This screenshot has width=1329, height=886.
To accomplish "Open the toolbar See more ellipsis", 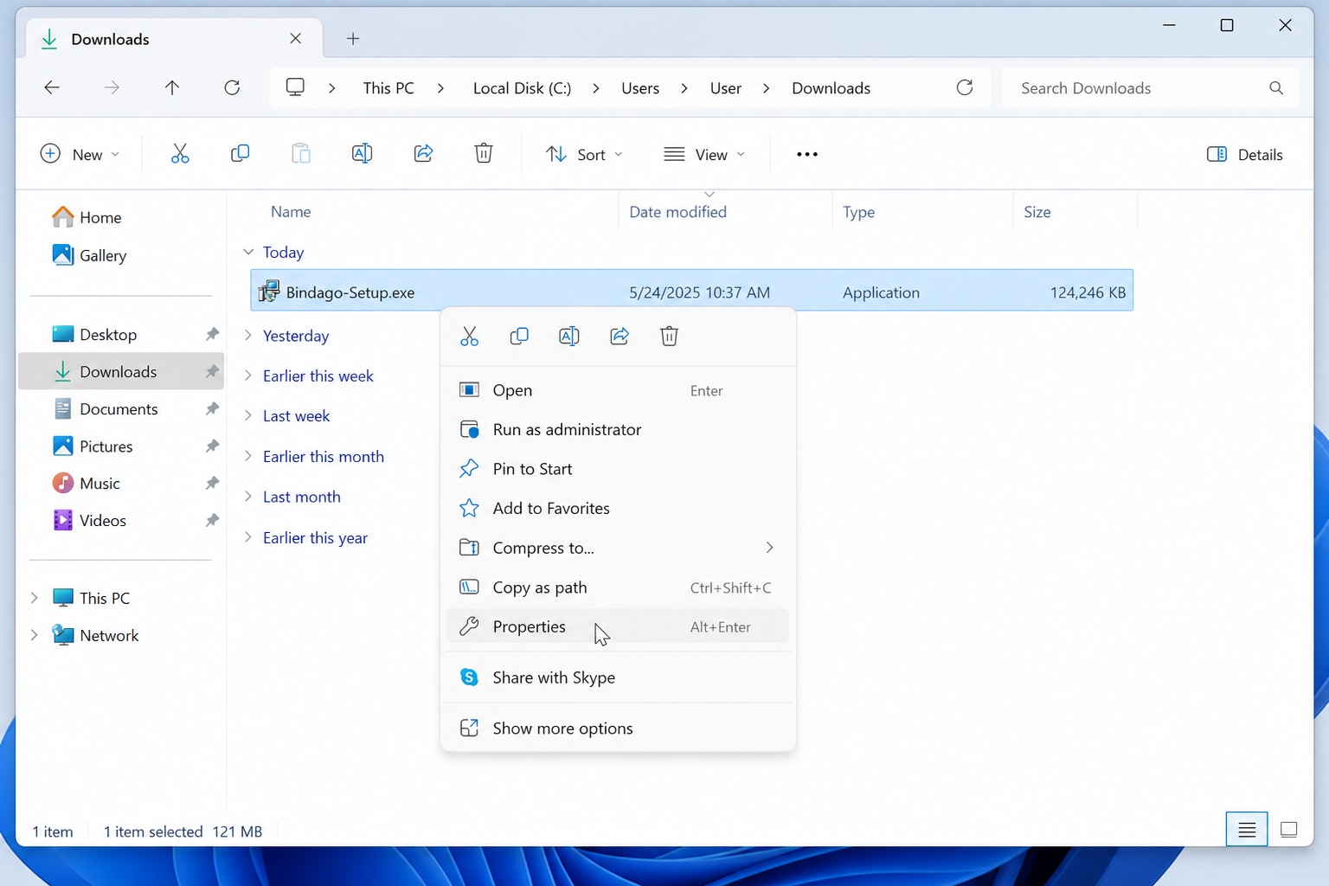I will (x=807, y=154).
